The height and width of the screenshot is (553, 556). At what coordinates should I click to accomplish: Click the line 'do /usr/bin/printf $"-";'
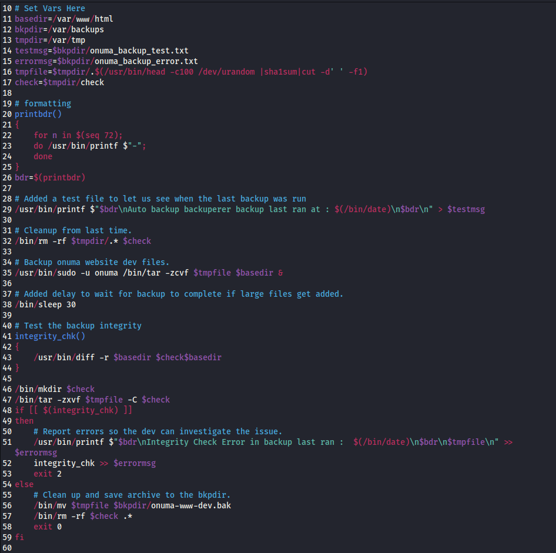(90, 146)
